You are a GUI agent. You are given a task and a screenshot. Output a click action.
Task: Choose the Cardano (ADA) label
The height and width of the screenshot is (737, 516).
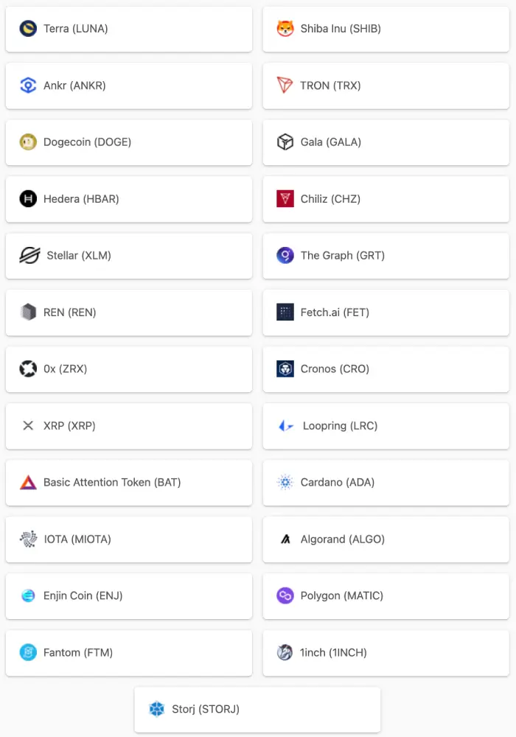pyautogui.click(x=338, y=482)
